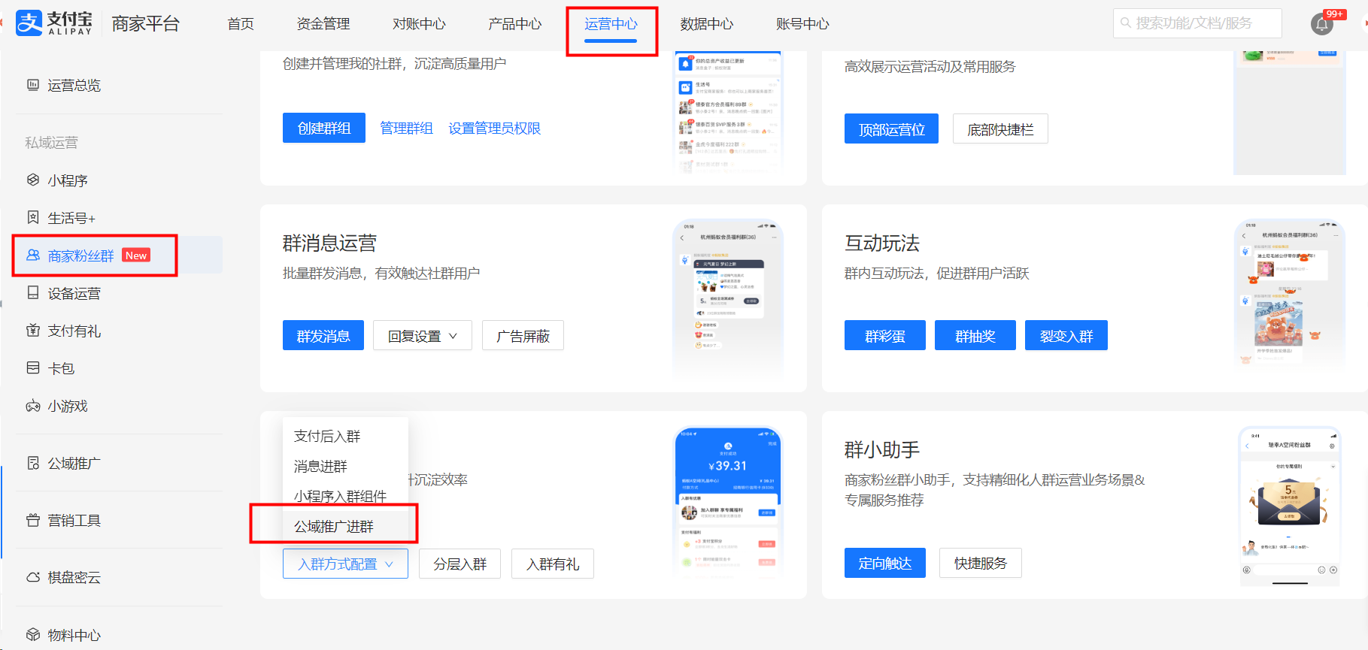Choose 支付后入群 from the dropdown list
The image size is (1368, 650).
pos(327,436)
